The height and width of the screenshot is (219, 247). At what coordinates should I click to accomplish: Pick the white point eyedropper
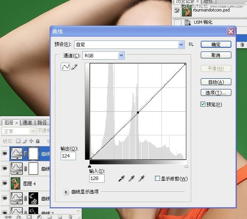pyautogui.click(x=141, y=178)
